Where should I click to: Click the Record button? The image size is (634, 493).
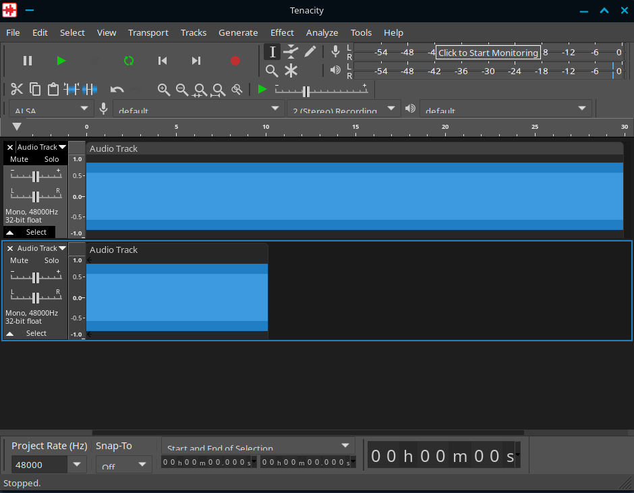click(235, 61)
